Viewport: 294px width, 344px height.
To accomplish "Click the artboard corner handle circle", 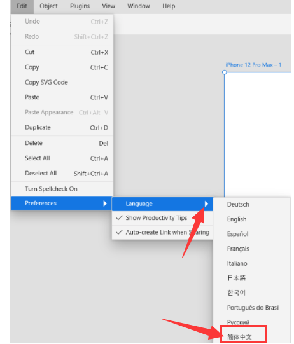I will (x=224, y=72).
